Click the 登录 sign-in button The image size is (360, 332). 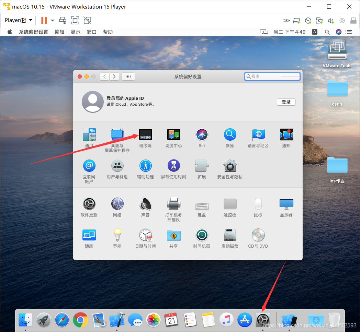[x=286, y=102]
